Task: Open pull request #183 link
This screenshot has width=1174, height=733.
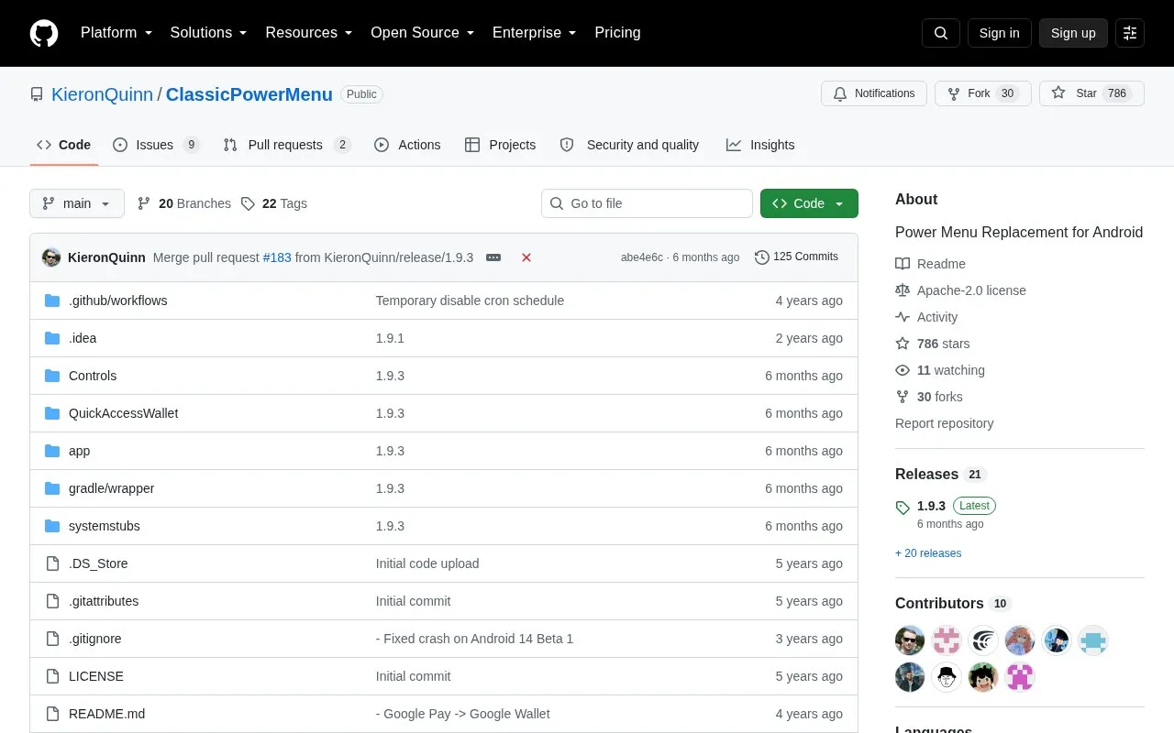Action: coord(277,257)
